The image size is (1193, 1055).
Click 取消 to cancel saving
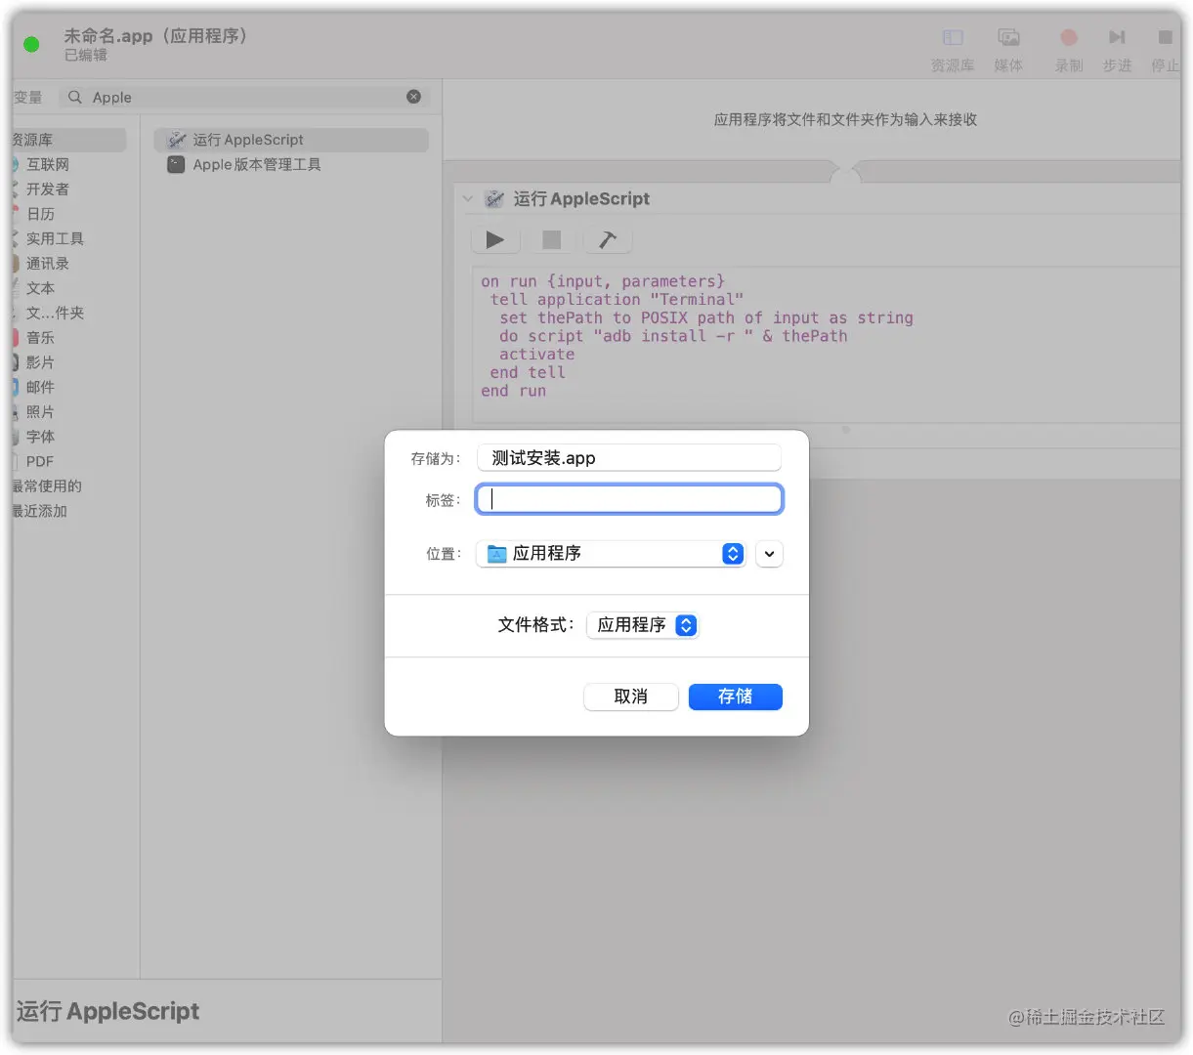[x=631, y=696]
